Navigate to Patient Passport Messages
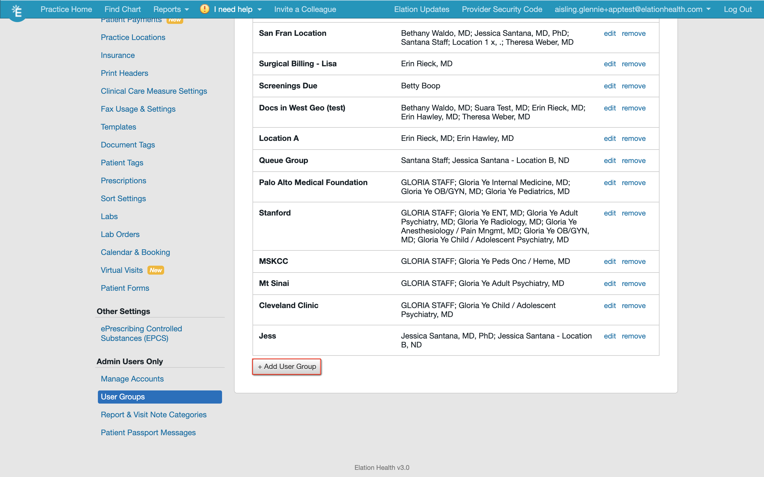This screenshot has width=764, height=477. tap(148, 432)
